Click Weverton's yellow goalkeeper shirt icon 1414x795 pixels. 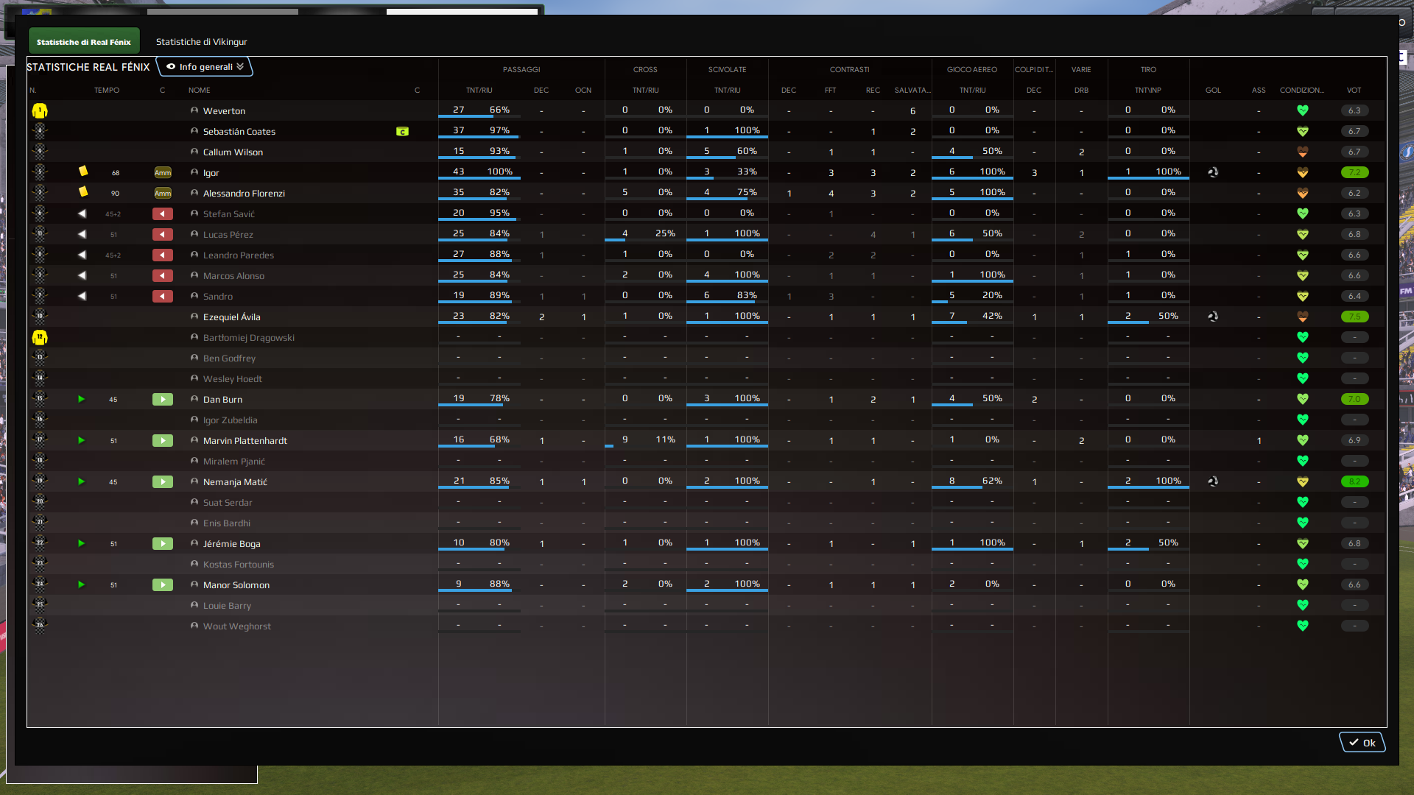tap(40, 111)
